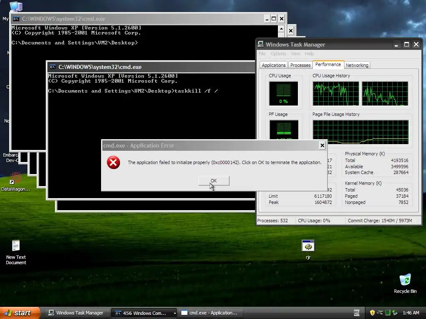Click the Commit Charge Limit value 6117180
The height and width of the screenshot is (319, 426).
coord(323,196)
